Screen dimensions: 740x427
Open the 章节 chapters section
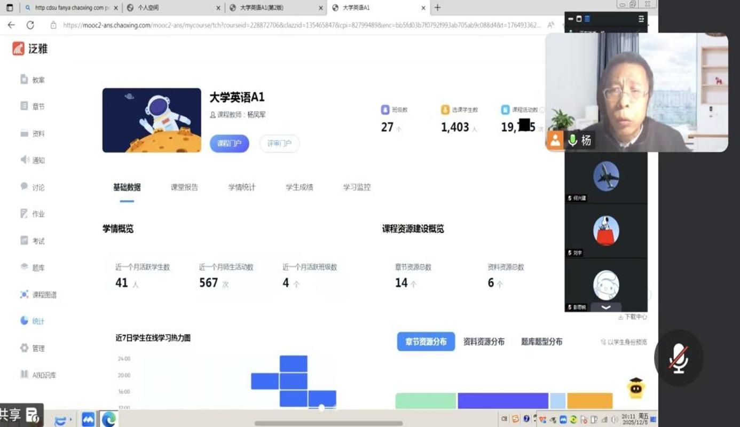pos(33,107)
